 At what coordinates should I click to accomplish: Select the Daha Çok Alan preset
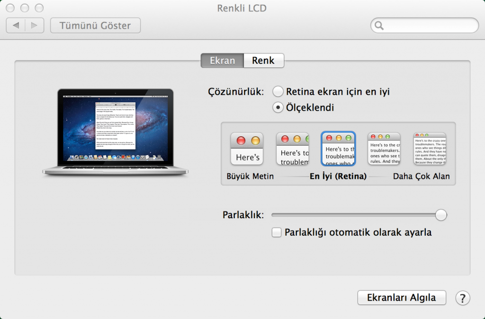tap(429, 148)
